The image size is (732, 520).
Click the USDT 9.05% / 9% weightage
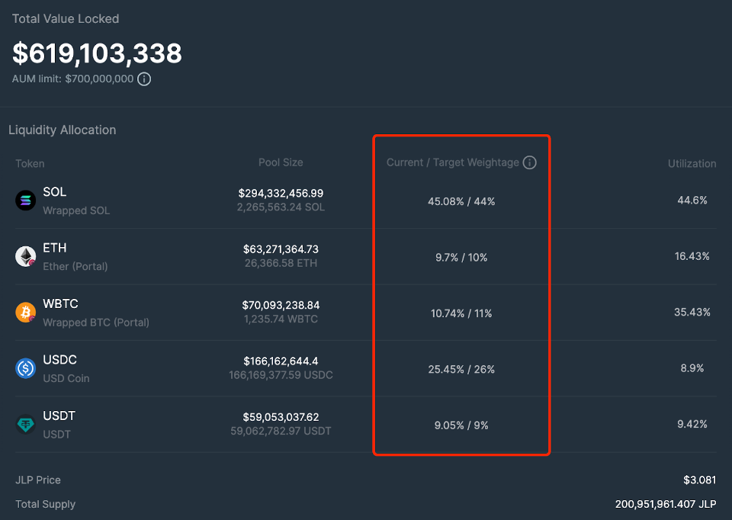pyautogui.click(x=461, y=425)
